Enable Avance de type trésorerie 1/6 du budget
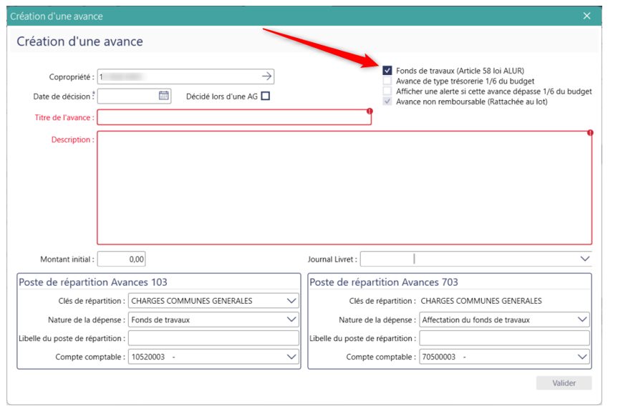 click(387, 81)
